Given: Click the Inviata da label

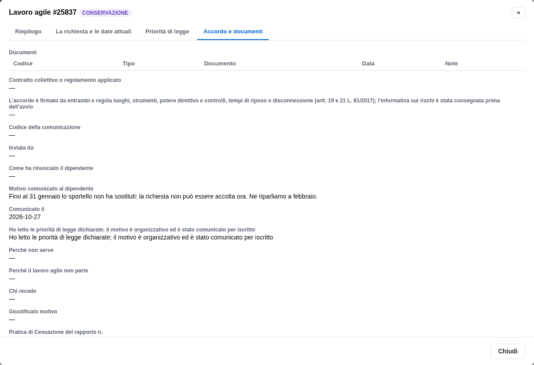Looking at the screenshot, I should tap(21, 148).
